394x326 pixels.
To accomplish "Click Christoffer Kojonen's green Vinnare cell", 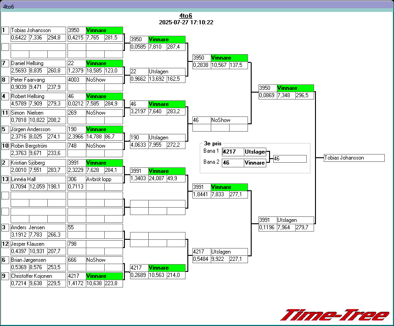I will [x=104, y=276].
